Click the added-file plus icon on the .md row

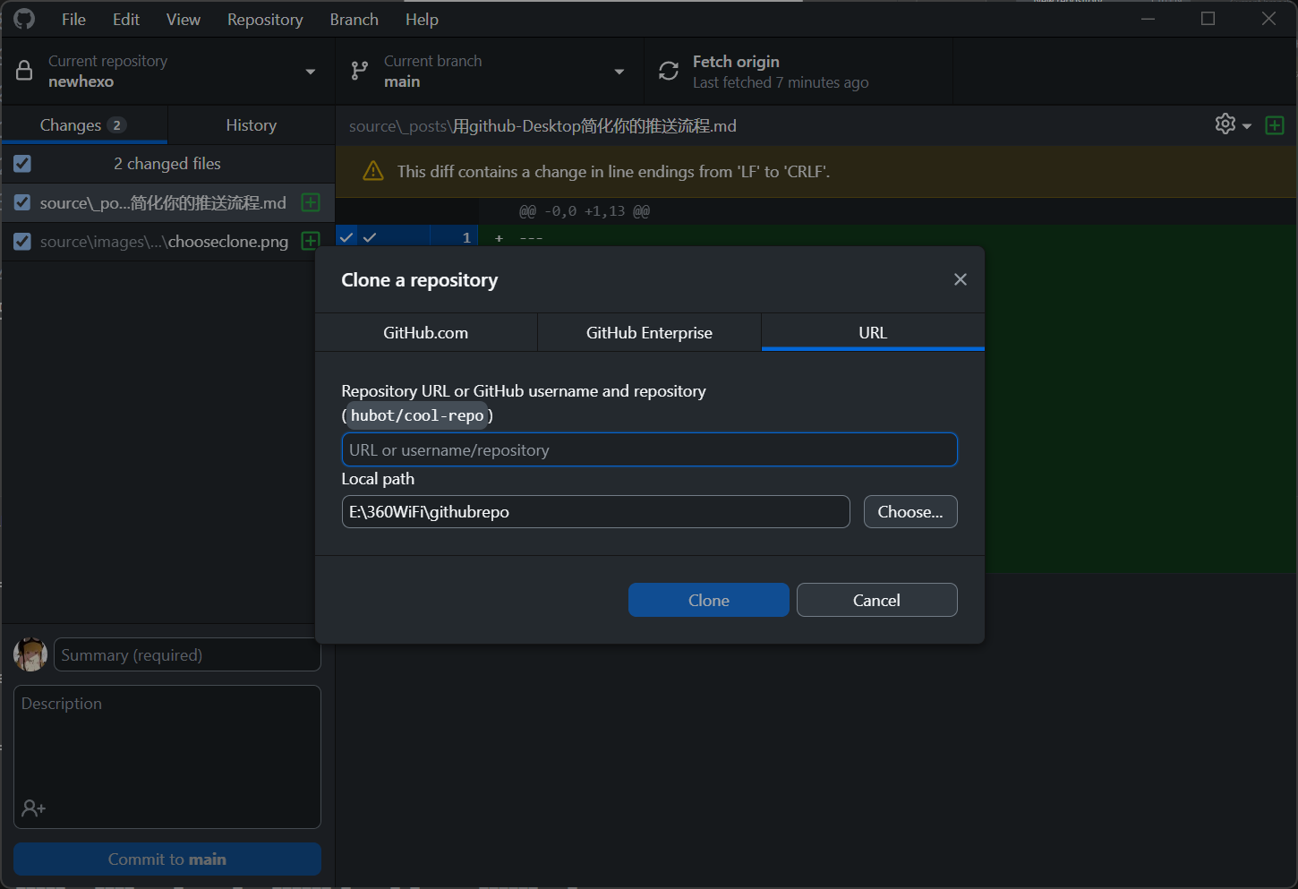(x=311, y=202)
